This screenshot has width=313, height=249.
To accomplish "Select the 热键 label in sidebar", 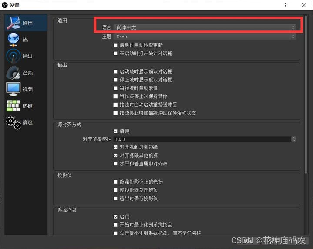I will (27, 106).
